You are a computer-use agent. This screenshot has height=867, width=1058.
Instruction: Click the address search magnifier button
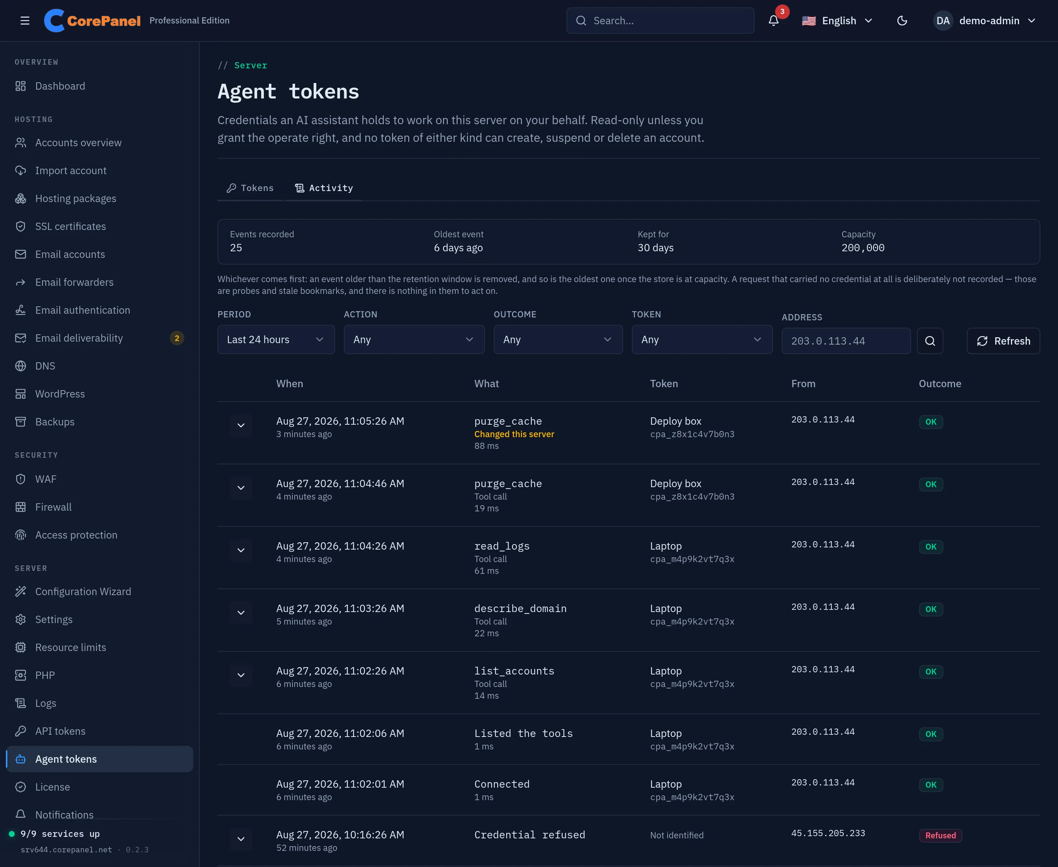[930, 341]
